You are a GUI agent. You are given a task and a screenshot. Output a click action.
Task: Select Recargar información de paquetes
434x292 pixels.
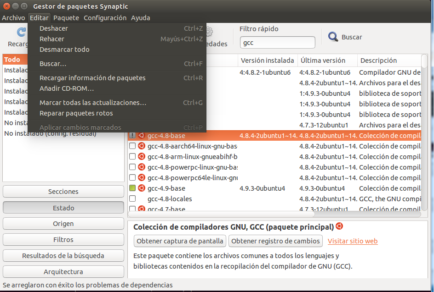click(x=117, y=78)
